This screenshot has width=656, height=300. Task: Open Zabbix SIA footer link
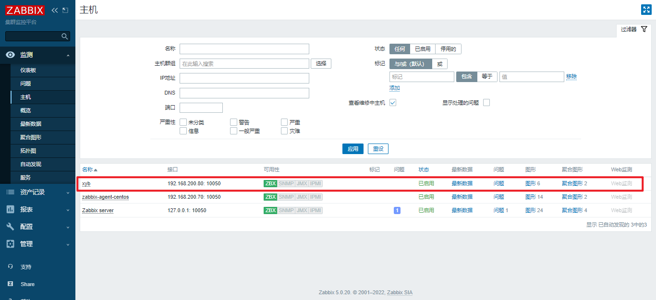pyautogui.click(x=400, y=292)
